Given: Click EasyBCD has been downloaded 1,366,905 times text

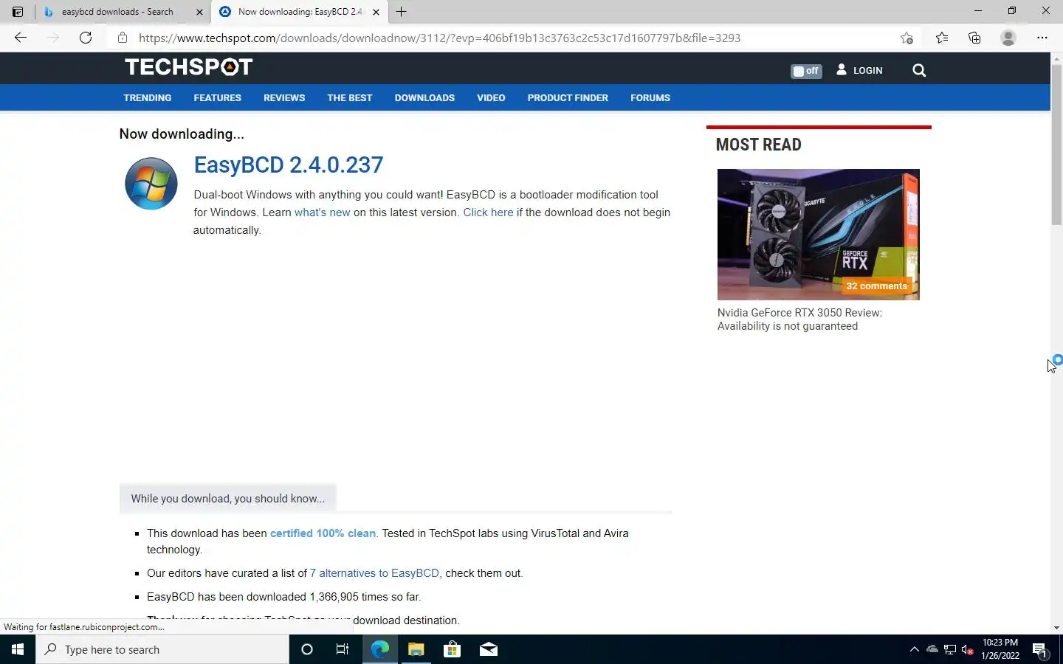Looking at the screenshot, I should pos(284,597).
